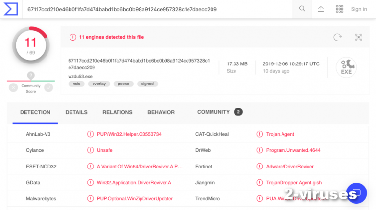Viewport: 376px width, 210px height.
Task: Click the 'overlay' tag
Action: click(x=99, y=84)
